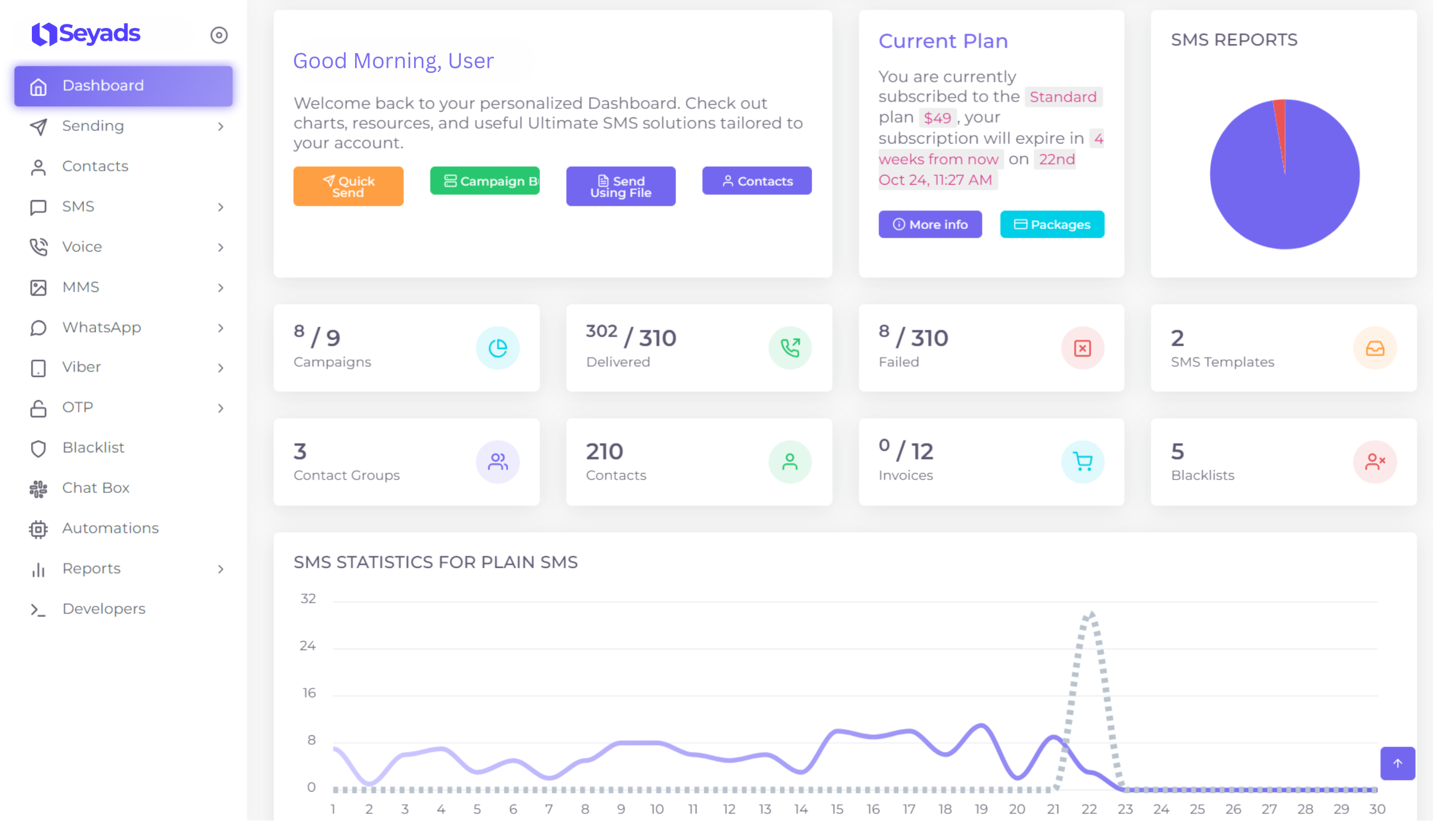Expand the Voice submenu chevron

coord(220,247)
